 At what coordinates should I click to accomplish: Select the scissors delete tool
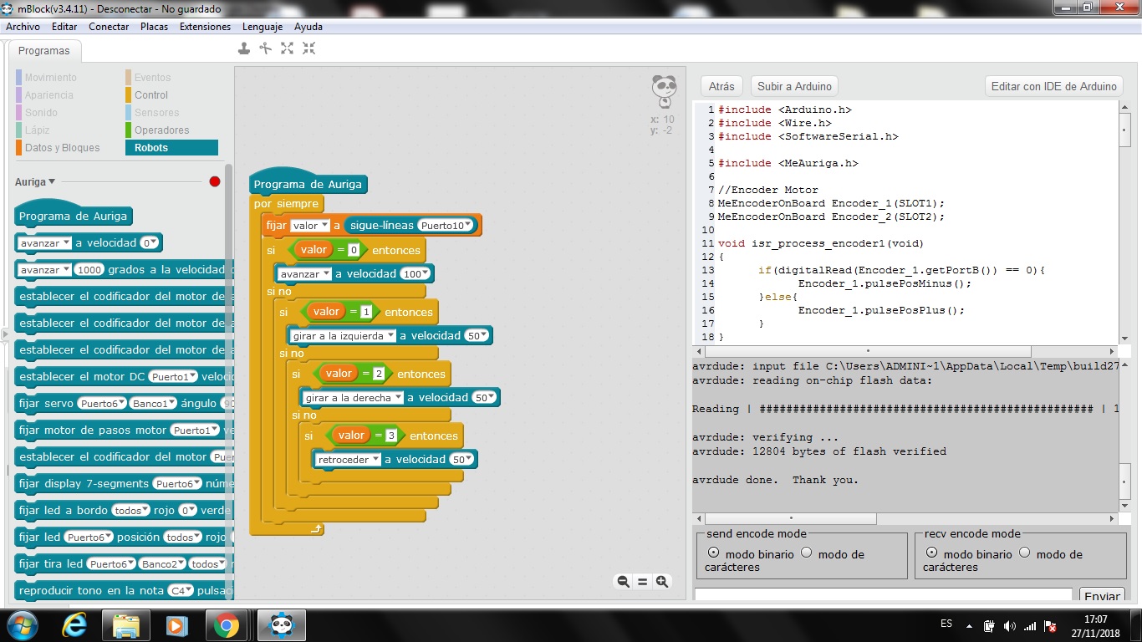[x=266, y=48]
